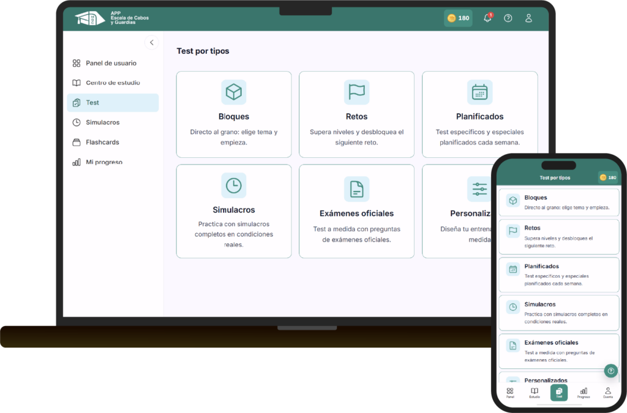627x413 pixels.
Task: Open user profile icon in laptop header
Action: [528, 18]
